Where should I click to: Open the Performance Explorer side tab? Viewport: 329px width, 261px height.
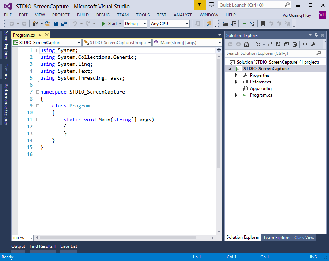click(x=6, y=104)
